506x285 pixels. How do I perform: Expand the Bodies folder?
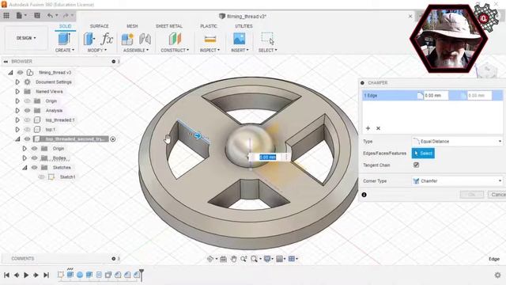(x=25, y=158)
